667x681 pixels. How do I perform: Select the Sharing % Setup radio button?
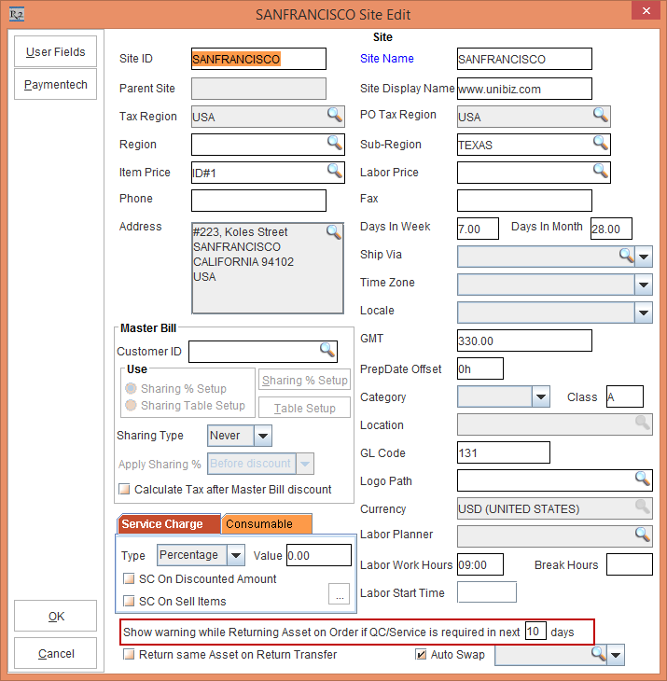(131, 389)
